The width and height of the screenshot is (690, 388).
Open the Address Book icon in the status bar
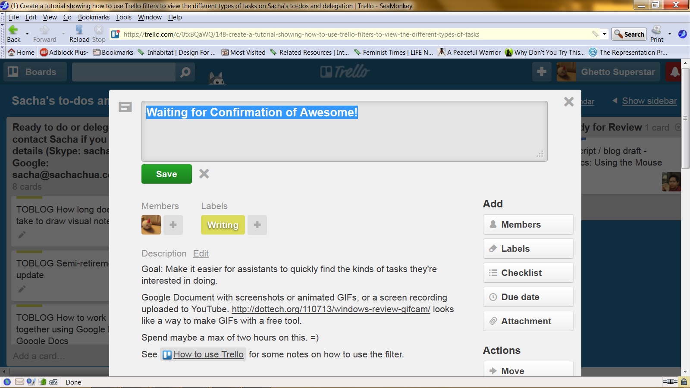point(42,382)
